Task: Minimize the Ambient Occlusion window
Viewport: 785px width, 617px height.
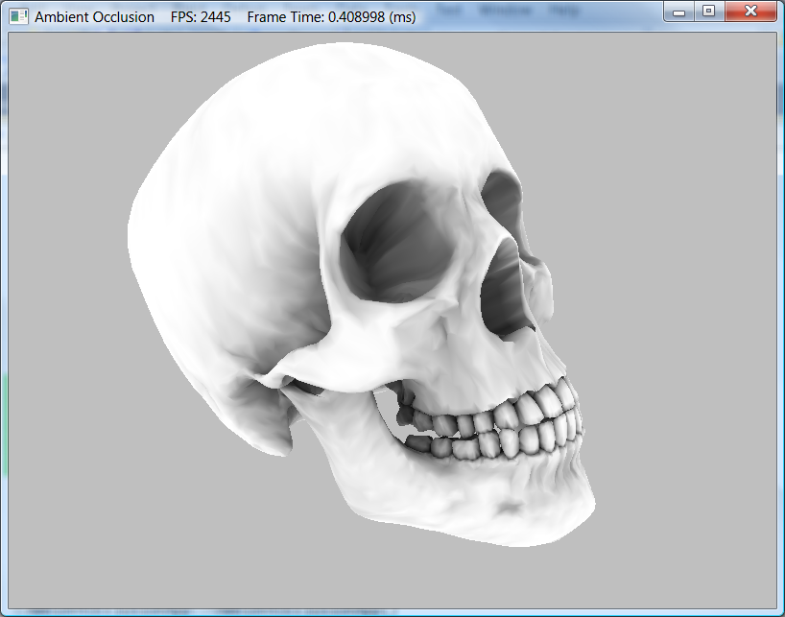Action: click(x=679, y=12)
